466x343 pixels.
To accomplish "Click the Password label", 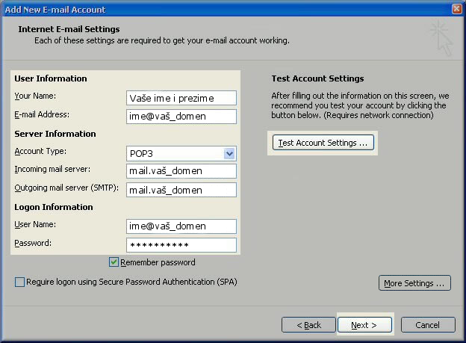I will click(33, 243).
